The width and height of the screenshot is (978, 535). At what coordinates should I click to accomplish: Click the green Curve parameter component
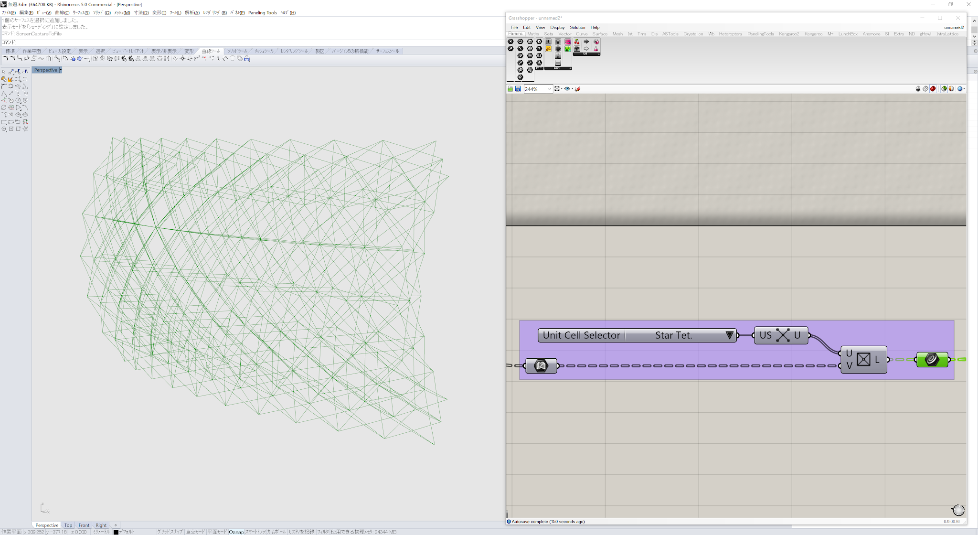coord(932,360)
